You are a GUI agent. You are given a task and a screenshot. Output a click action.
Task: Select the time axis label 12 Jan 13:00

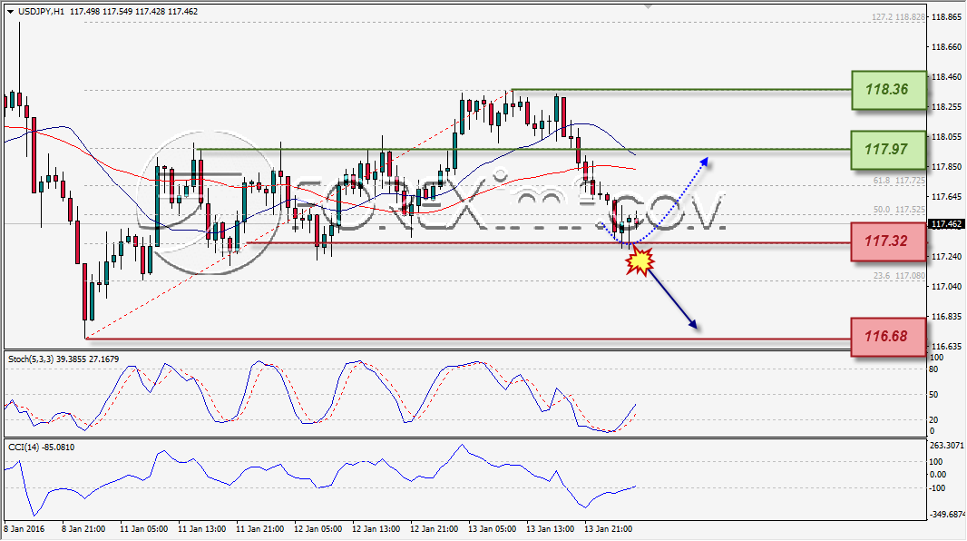pyautogui.click(x=376, y=529)
